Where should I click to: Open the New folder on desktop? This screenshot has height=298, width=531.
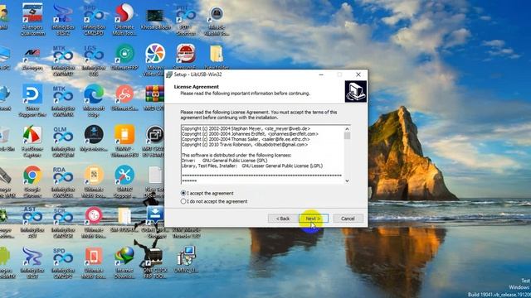coord(217,57)
